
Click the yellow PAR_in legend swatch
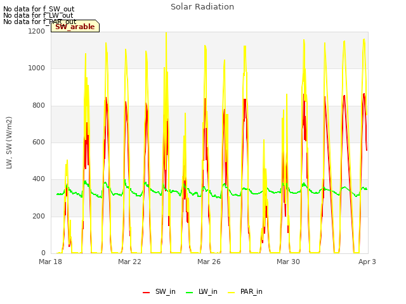click(x=231, y=293)
